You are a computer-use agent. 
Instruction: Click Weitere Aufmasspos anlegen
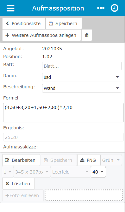(41, 35)
